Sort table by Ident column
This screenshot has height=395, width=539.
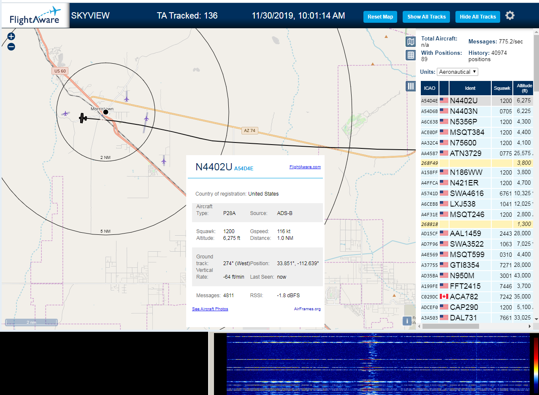(x=470, y=88)
